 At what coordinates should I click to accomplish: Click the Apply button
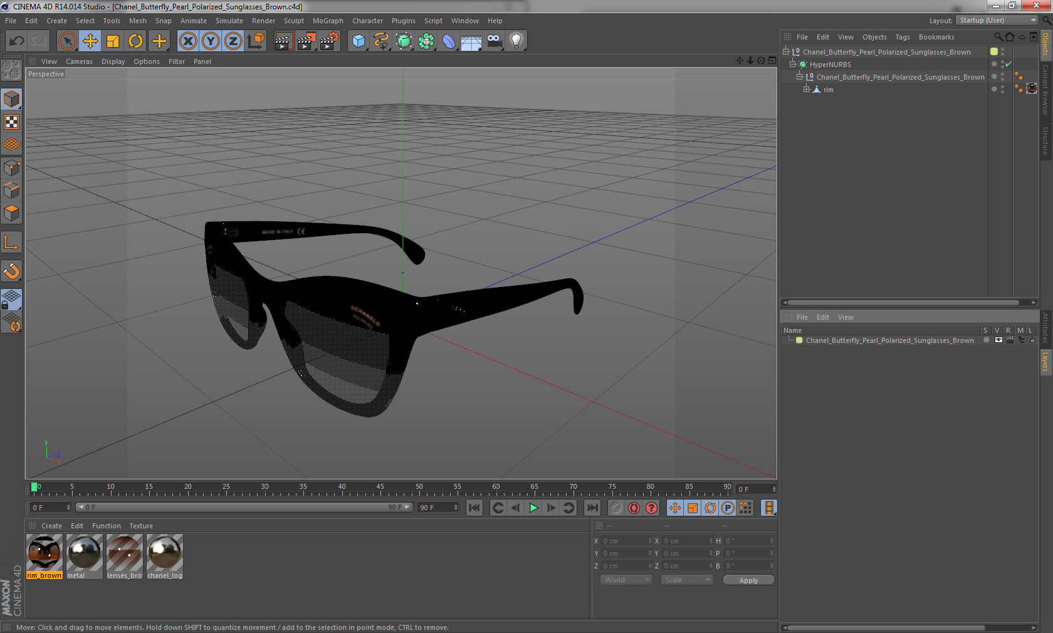pyautogui.click(x=748, y=580)
